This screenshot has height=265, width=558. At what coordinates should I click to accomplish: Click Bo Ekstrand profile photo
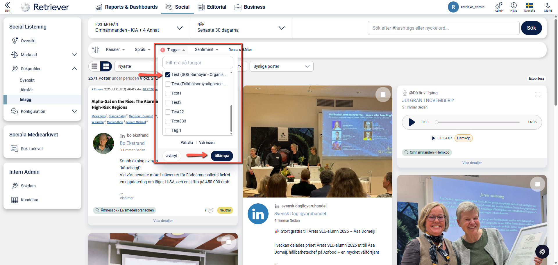coord(103,143)
